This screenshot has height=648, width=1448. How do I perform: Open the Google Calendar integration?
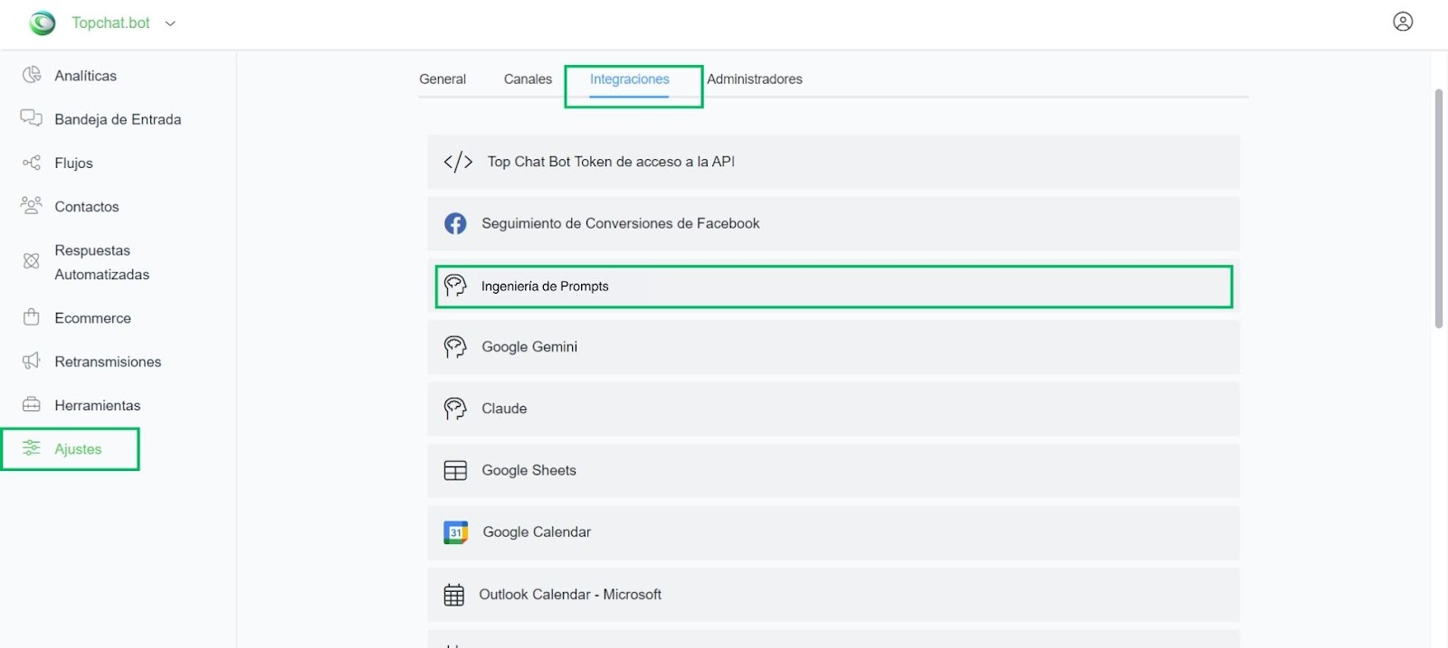(834, 532)
